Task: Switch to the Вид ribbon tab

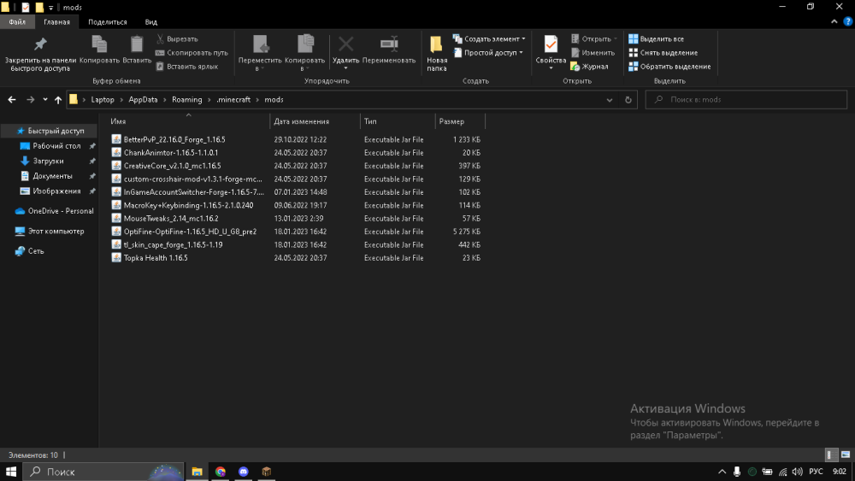Action: click(151, 22)
